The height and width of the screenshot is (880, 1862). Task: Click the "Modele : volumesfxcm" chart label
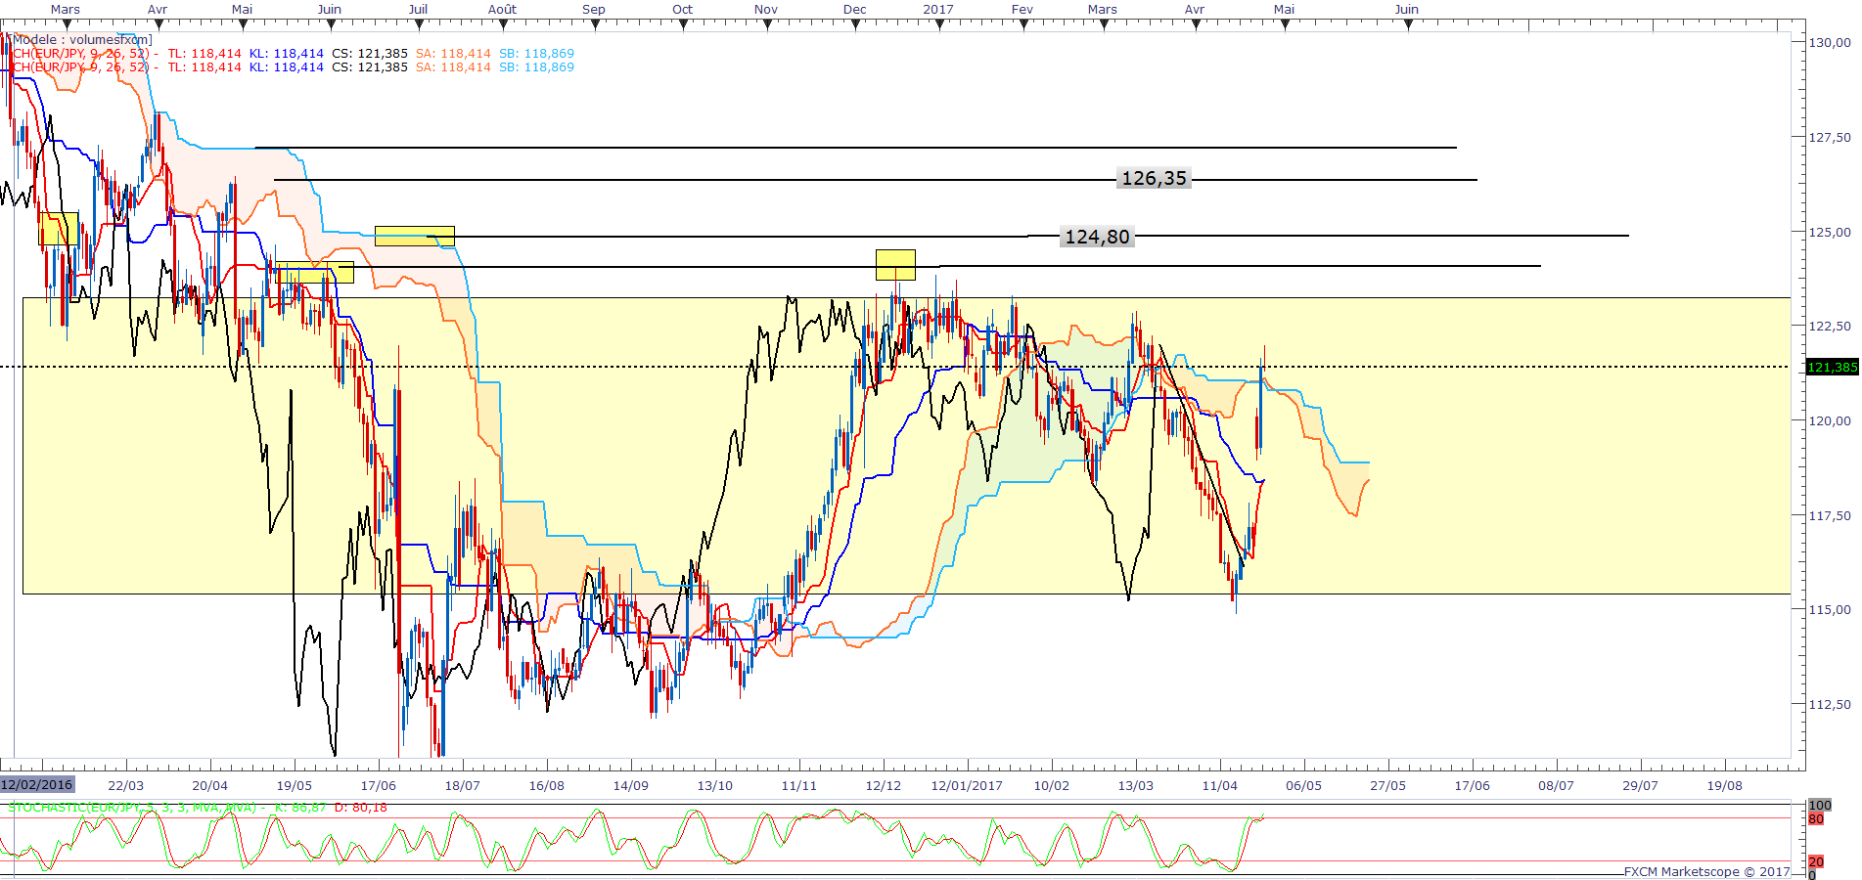coord(82,40)
